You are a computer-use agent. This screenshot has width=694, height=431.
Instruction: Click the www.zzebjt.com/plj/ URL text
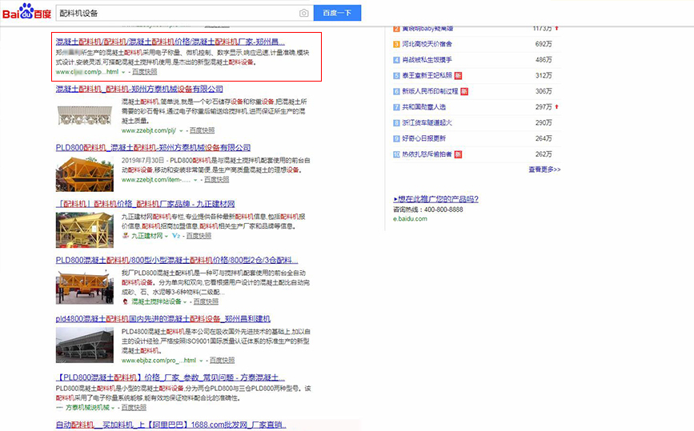(149, 130)
